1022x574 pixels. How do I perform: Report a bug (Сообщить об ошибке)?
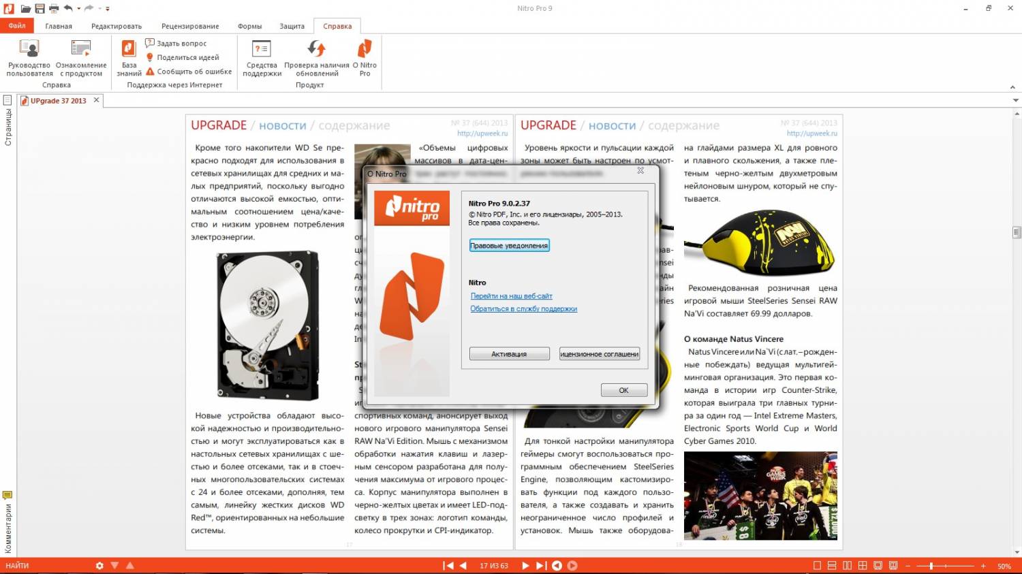(x=189, y=71)
